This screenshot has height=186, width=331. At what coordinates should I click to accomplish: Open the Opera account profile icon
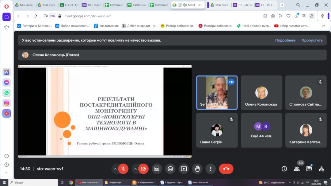pyautogui.click(x=312, y=16)
